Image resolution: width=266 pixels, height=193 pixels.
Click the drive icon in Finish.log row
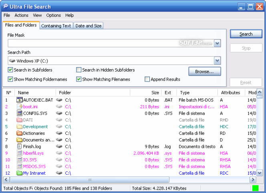point(59,146)
